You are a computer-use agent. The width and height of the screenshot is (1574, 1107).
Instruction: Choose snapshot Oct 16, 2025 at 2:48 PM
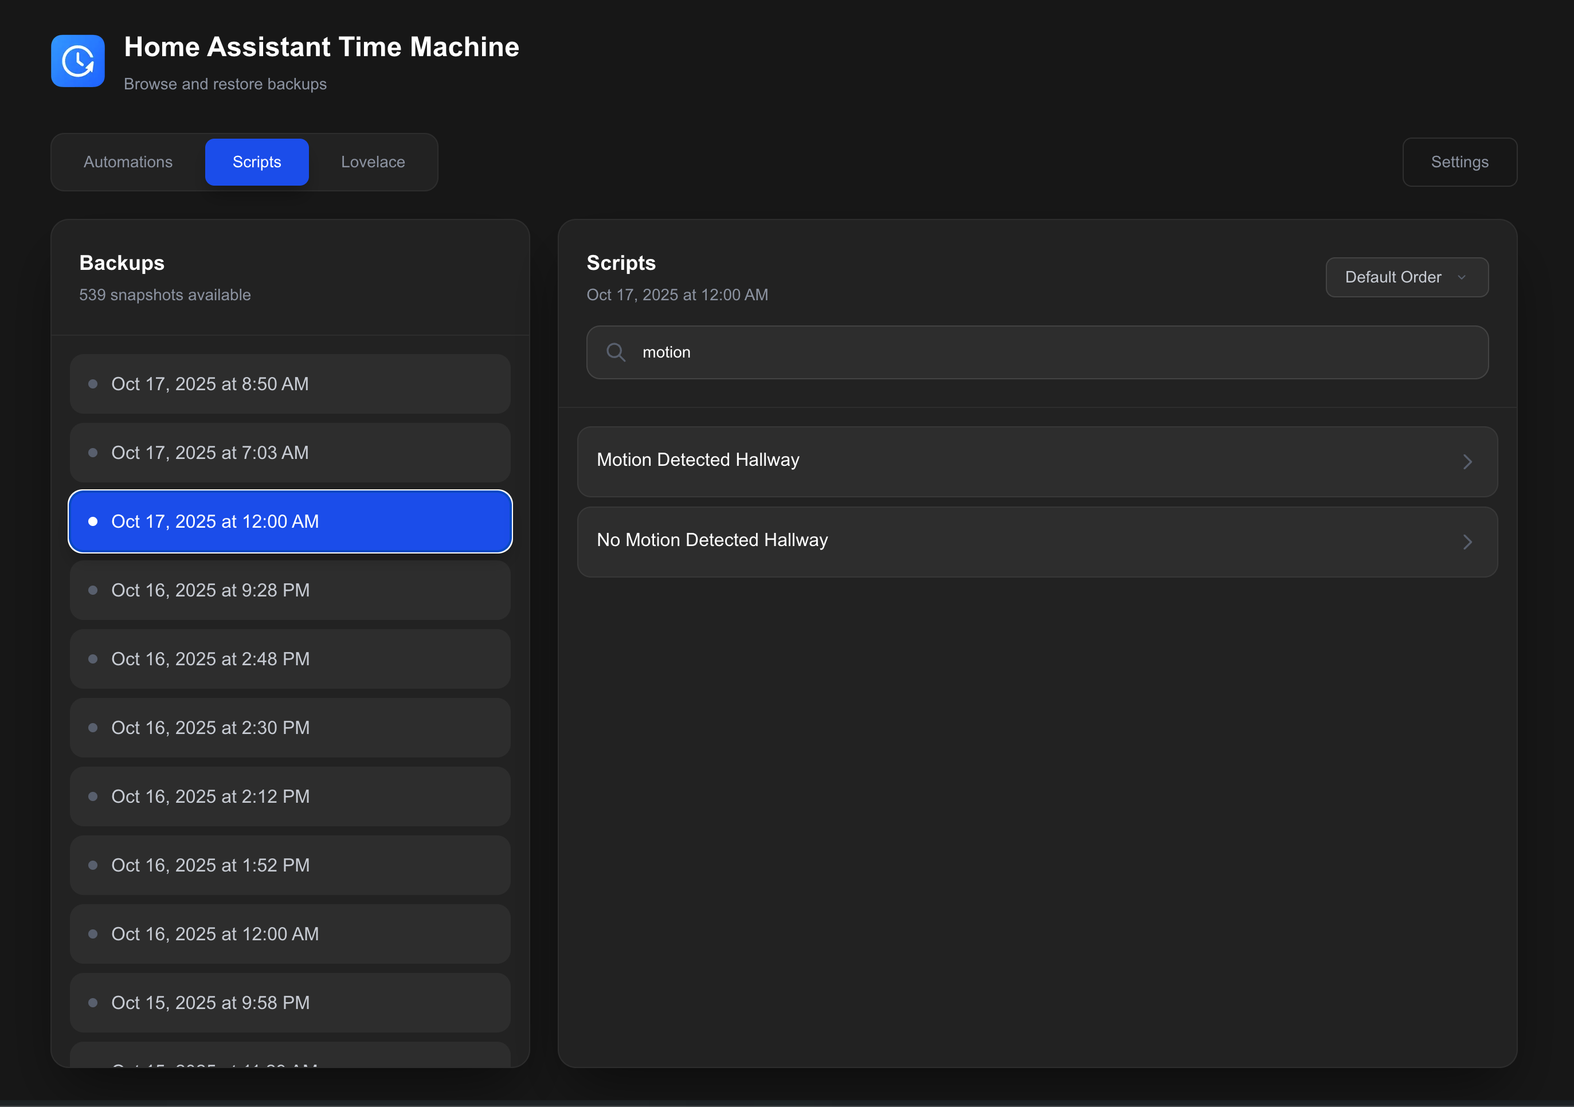tap(290, 659)
